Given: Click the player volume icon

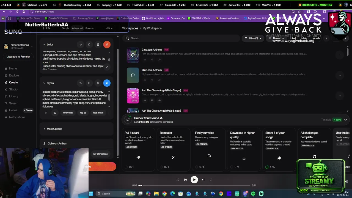Looking at the screenshot, I should [346, 182].
